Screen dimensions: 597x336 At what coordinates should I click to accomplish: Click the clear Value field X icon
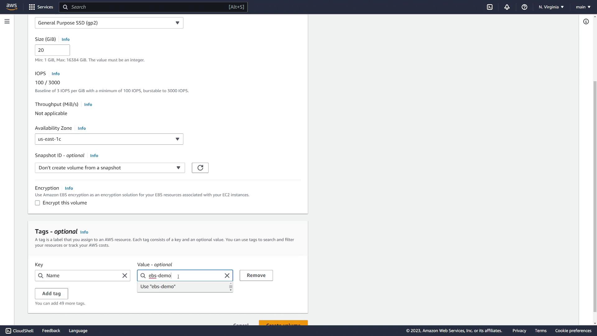tap(227, 275)
